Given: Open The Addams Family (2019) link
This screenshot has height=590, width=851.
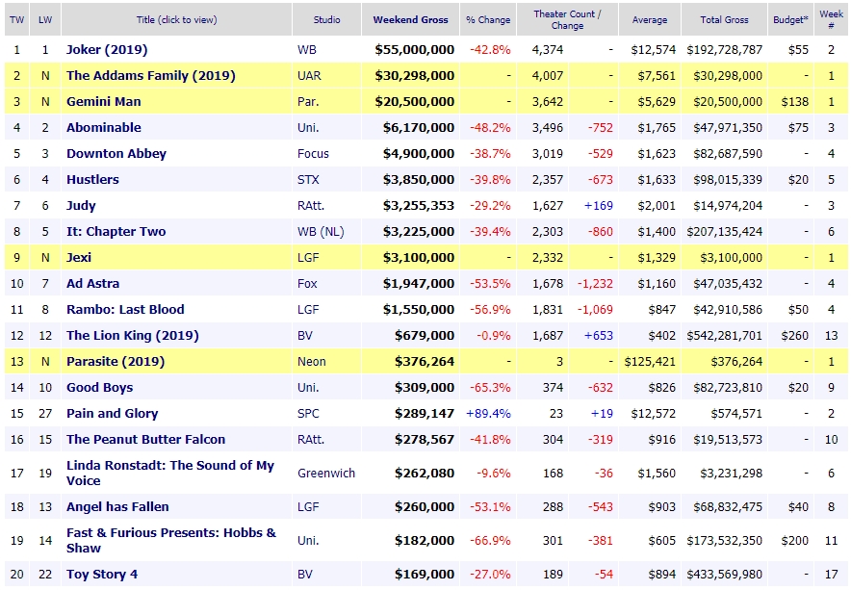Looking at the screenshot, I should pos(151,76).
